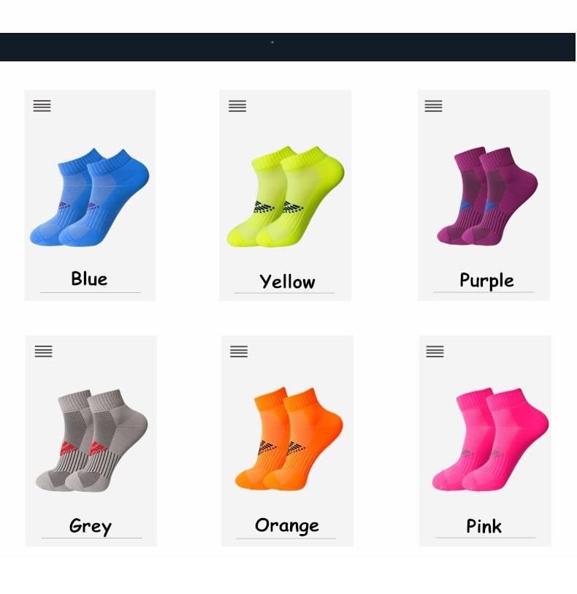Select the blue socks image
This screenshot has height=594, width=577.
click(90, 197)
